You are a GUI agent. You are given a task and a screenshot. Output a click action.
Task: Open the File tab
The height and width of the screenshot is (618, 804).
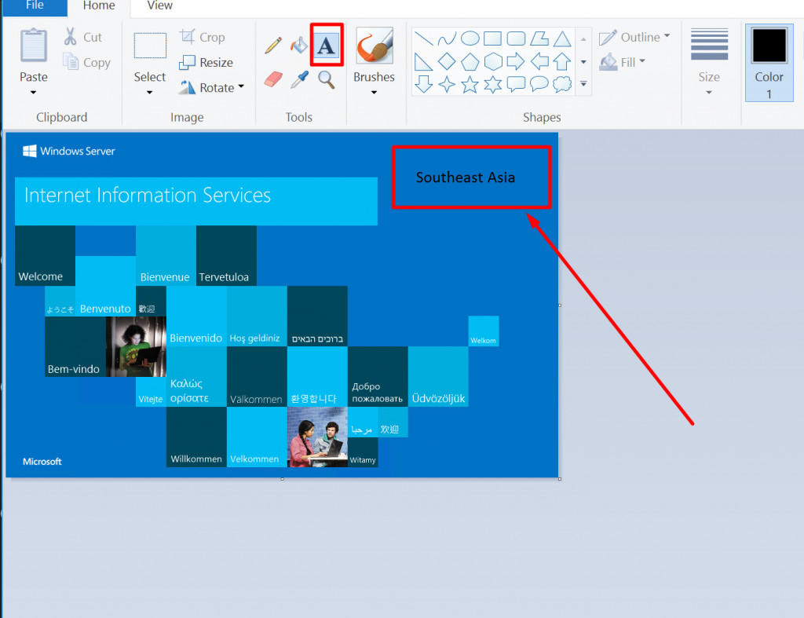point(35,6)
